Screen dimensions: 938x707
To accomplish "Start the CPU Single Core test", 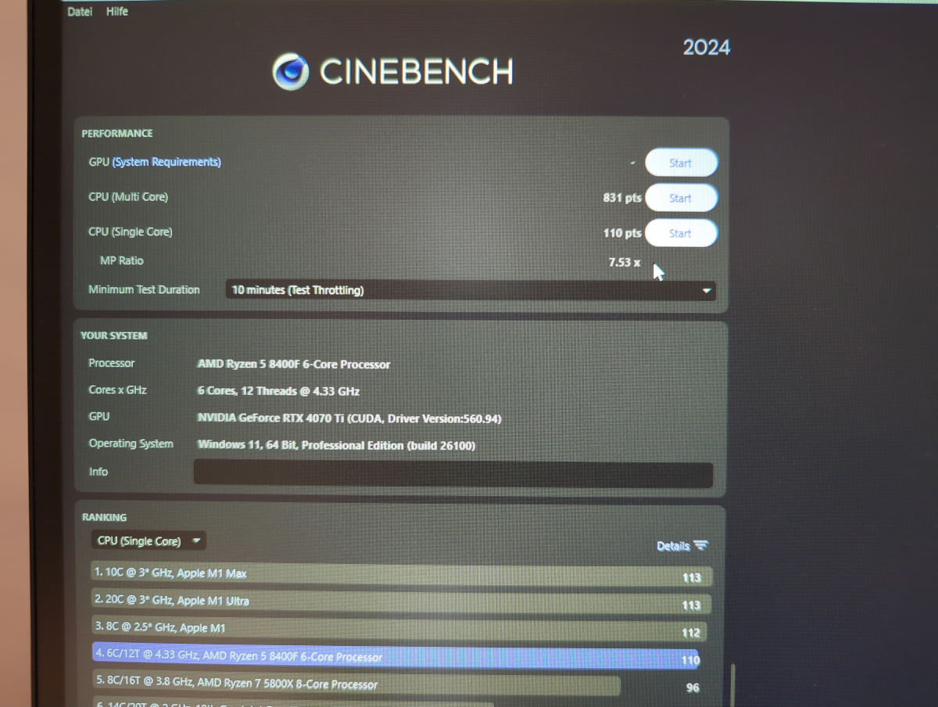I will click(x=681, y=233).
